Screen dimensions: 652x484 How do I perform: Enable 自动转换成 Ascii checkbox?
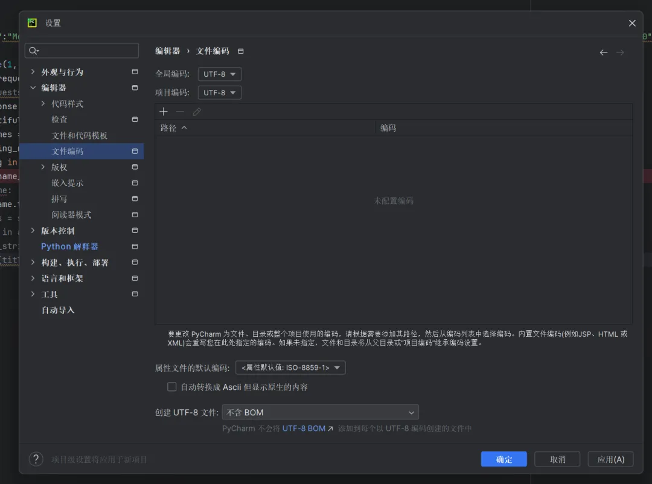point(171,387)
